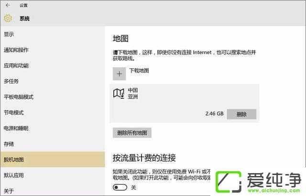306x196 pixels.
Task: Open the 关于 settings page
Action: pyautogui.click(x=53, y=190)
